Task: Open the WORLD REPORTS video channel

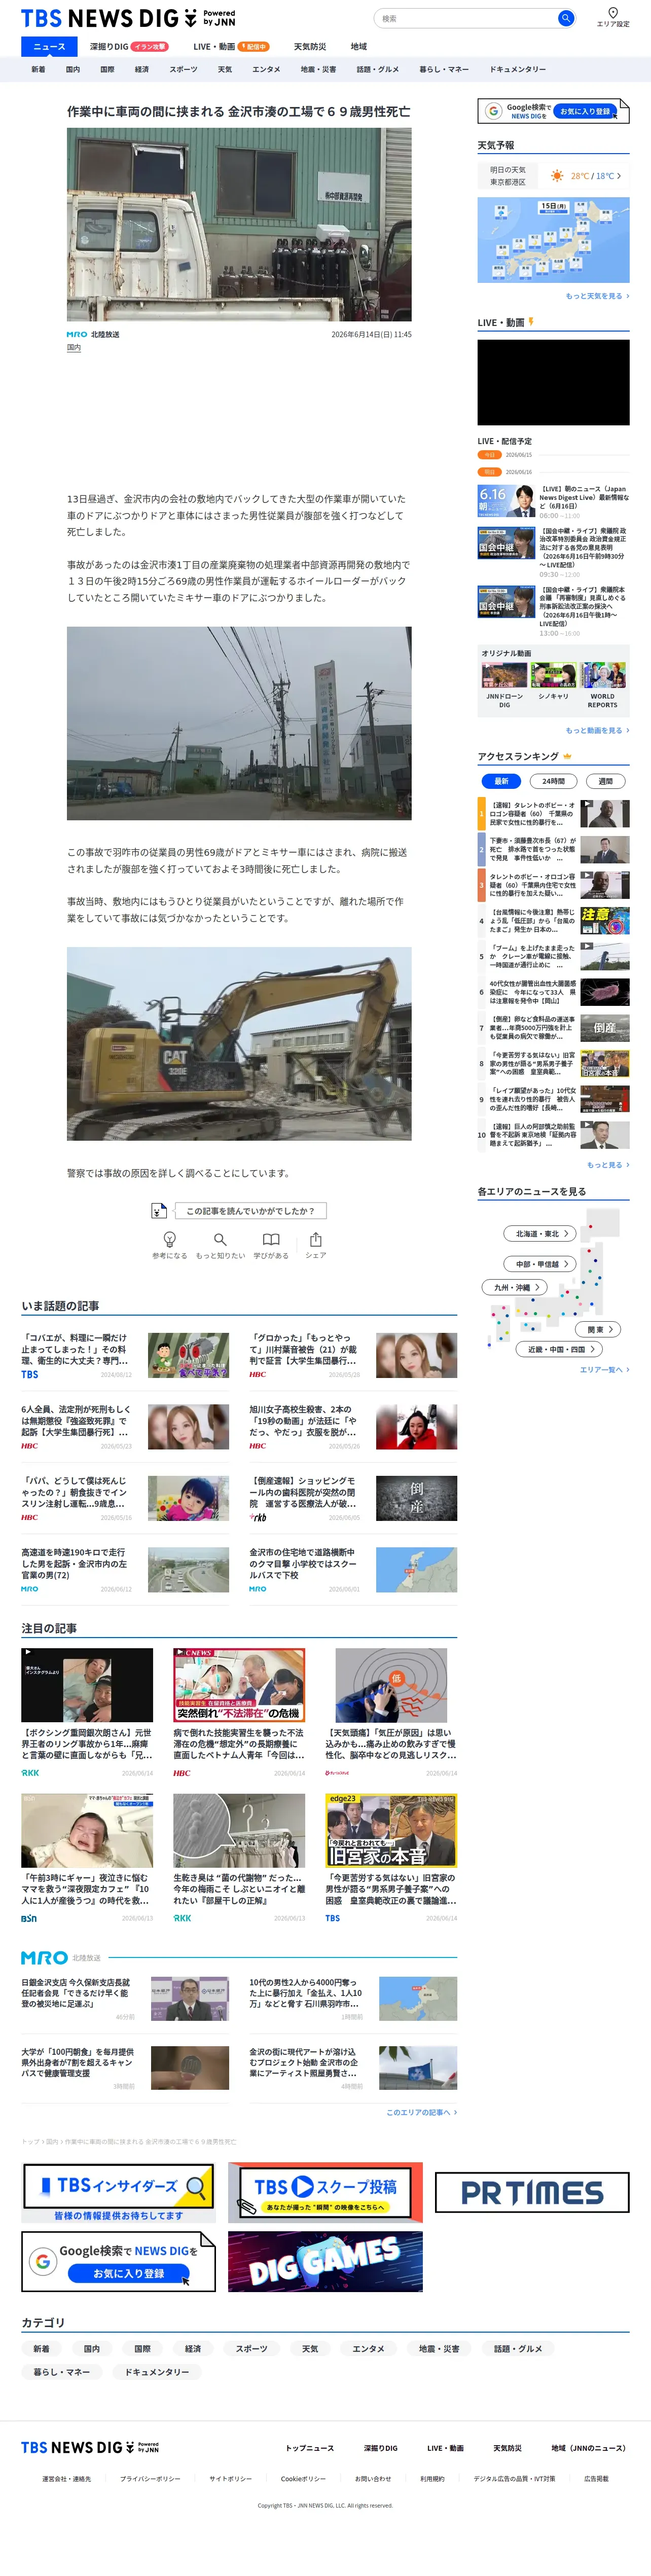Action: pyautogui.click(x=602, y=685)
